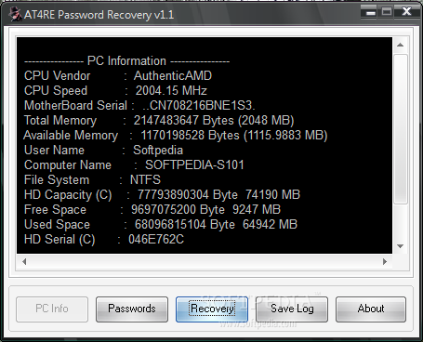Viewport: 423px width, 342px height.
Task: Click the Available Memory label
Action: pos(71,136)
